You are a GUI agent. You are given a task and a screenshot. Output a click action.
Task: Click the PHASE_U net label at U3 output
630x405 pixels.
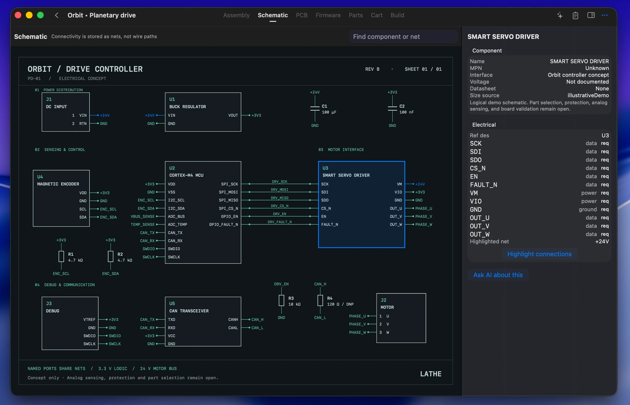pos(424,208)
